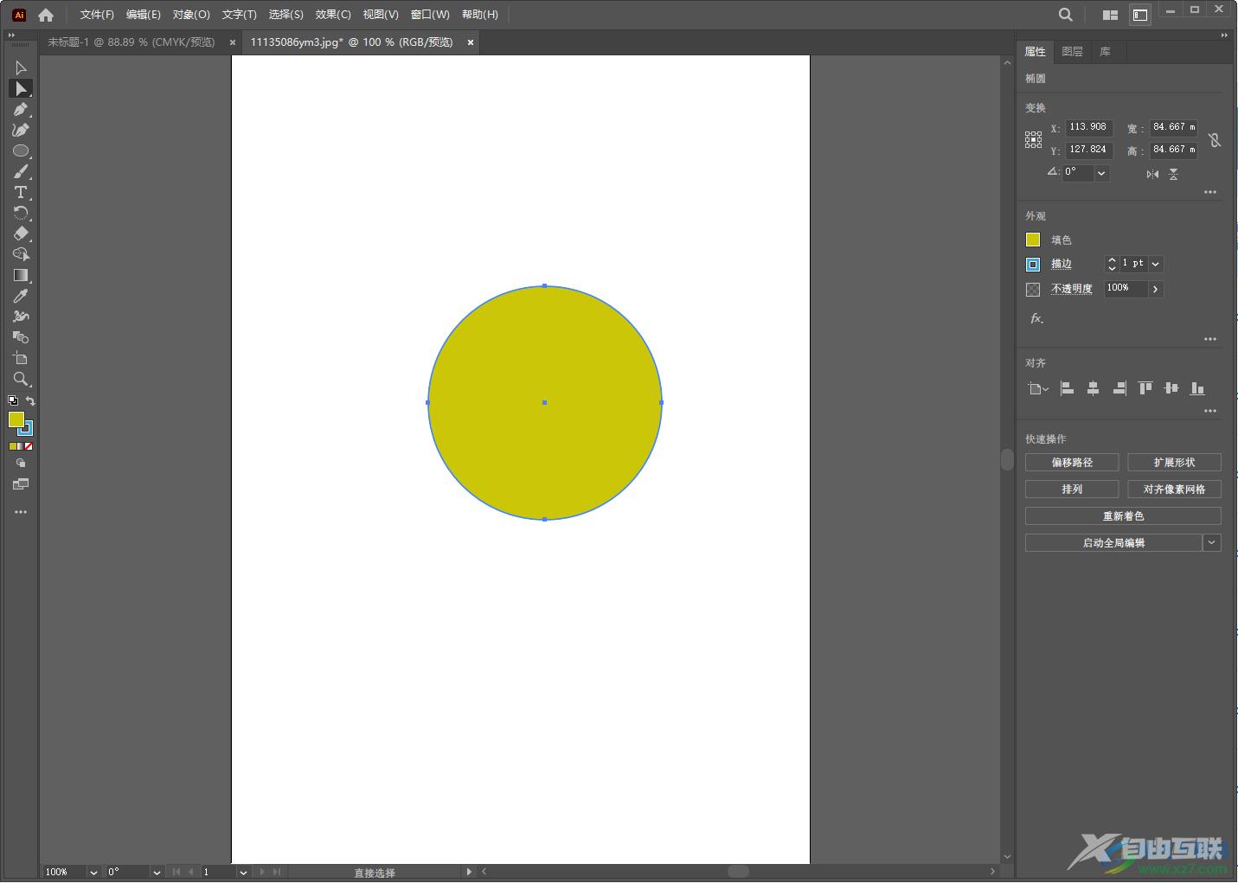
Task: Click the 扩展形状 button
Action: (x=1174, y=463)
